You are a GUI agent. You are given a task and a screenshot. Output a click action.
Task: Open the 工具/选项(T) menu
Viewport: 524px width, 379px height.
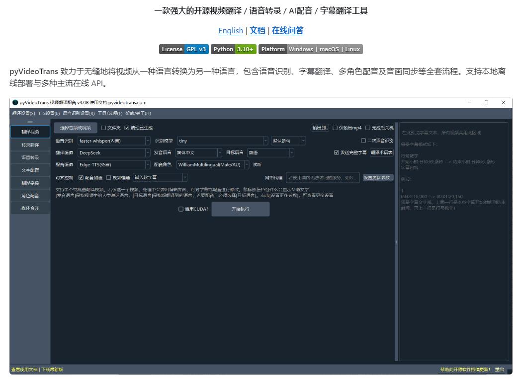tap(110, 114)
